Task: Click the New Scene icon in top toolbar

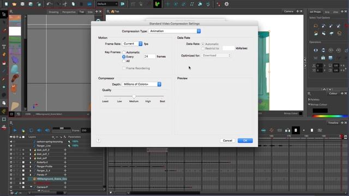Action: click(x=6, y=4)
